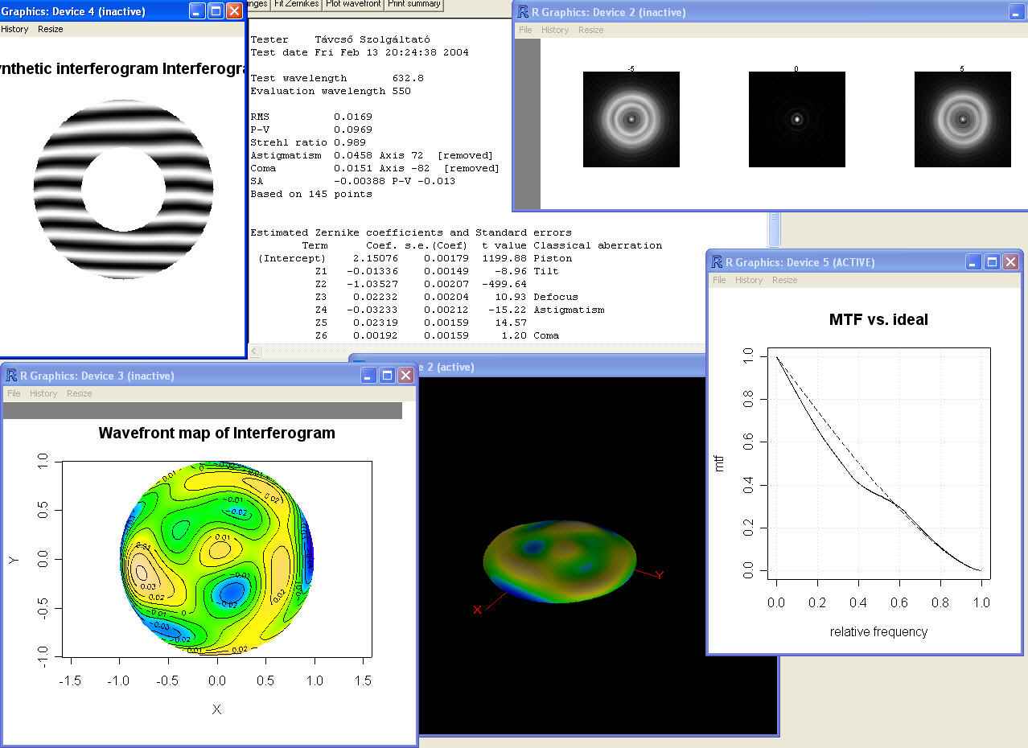Click the R logo icon on Device 3 title bar
The height and width of the screenshot is (748, 1028).
(x=11, y=376)
